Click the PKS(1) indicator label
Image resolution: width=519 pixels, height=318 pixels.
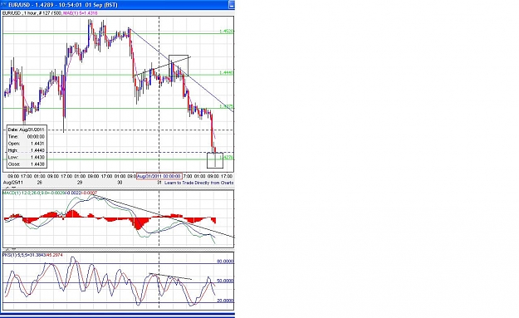tap(32, 255)
